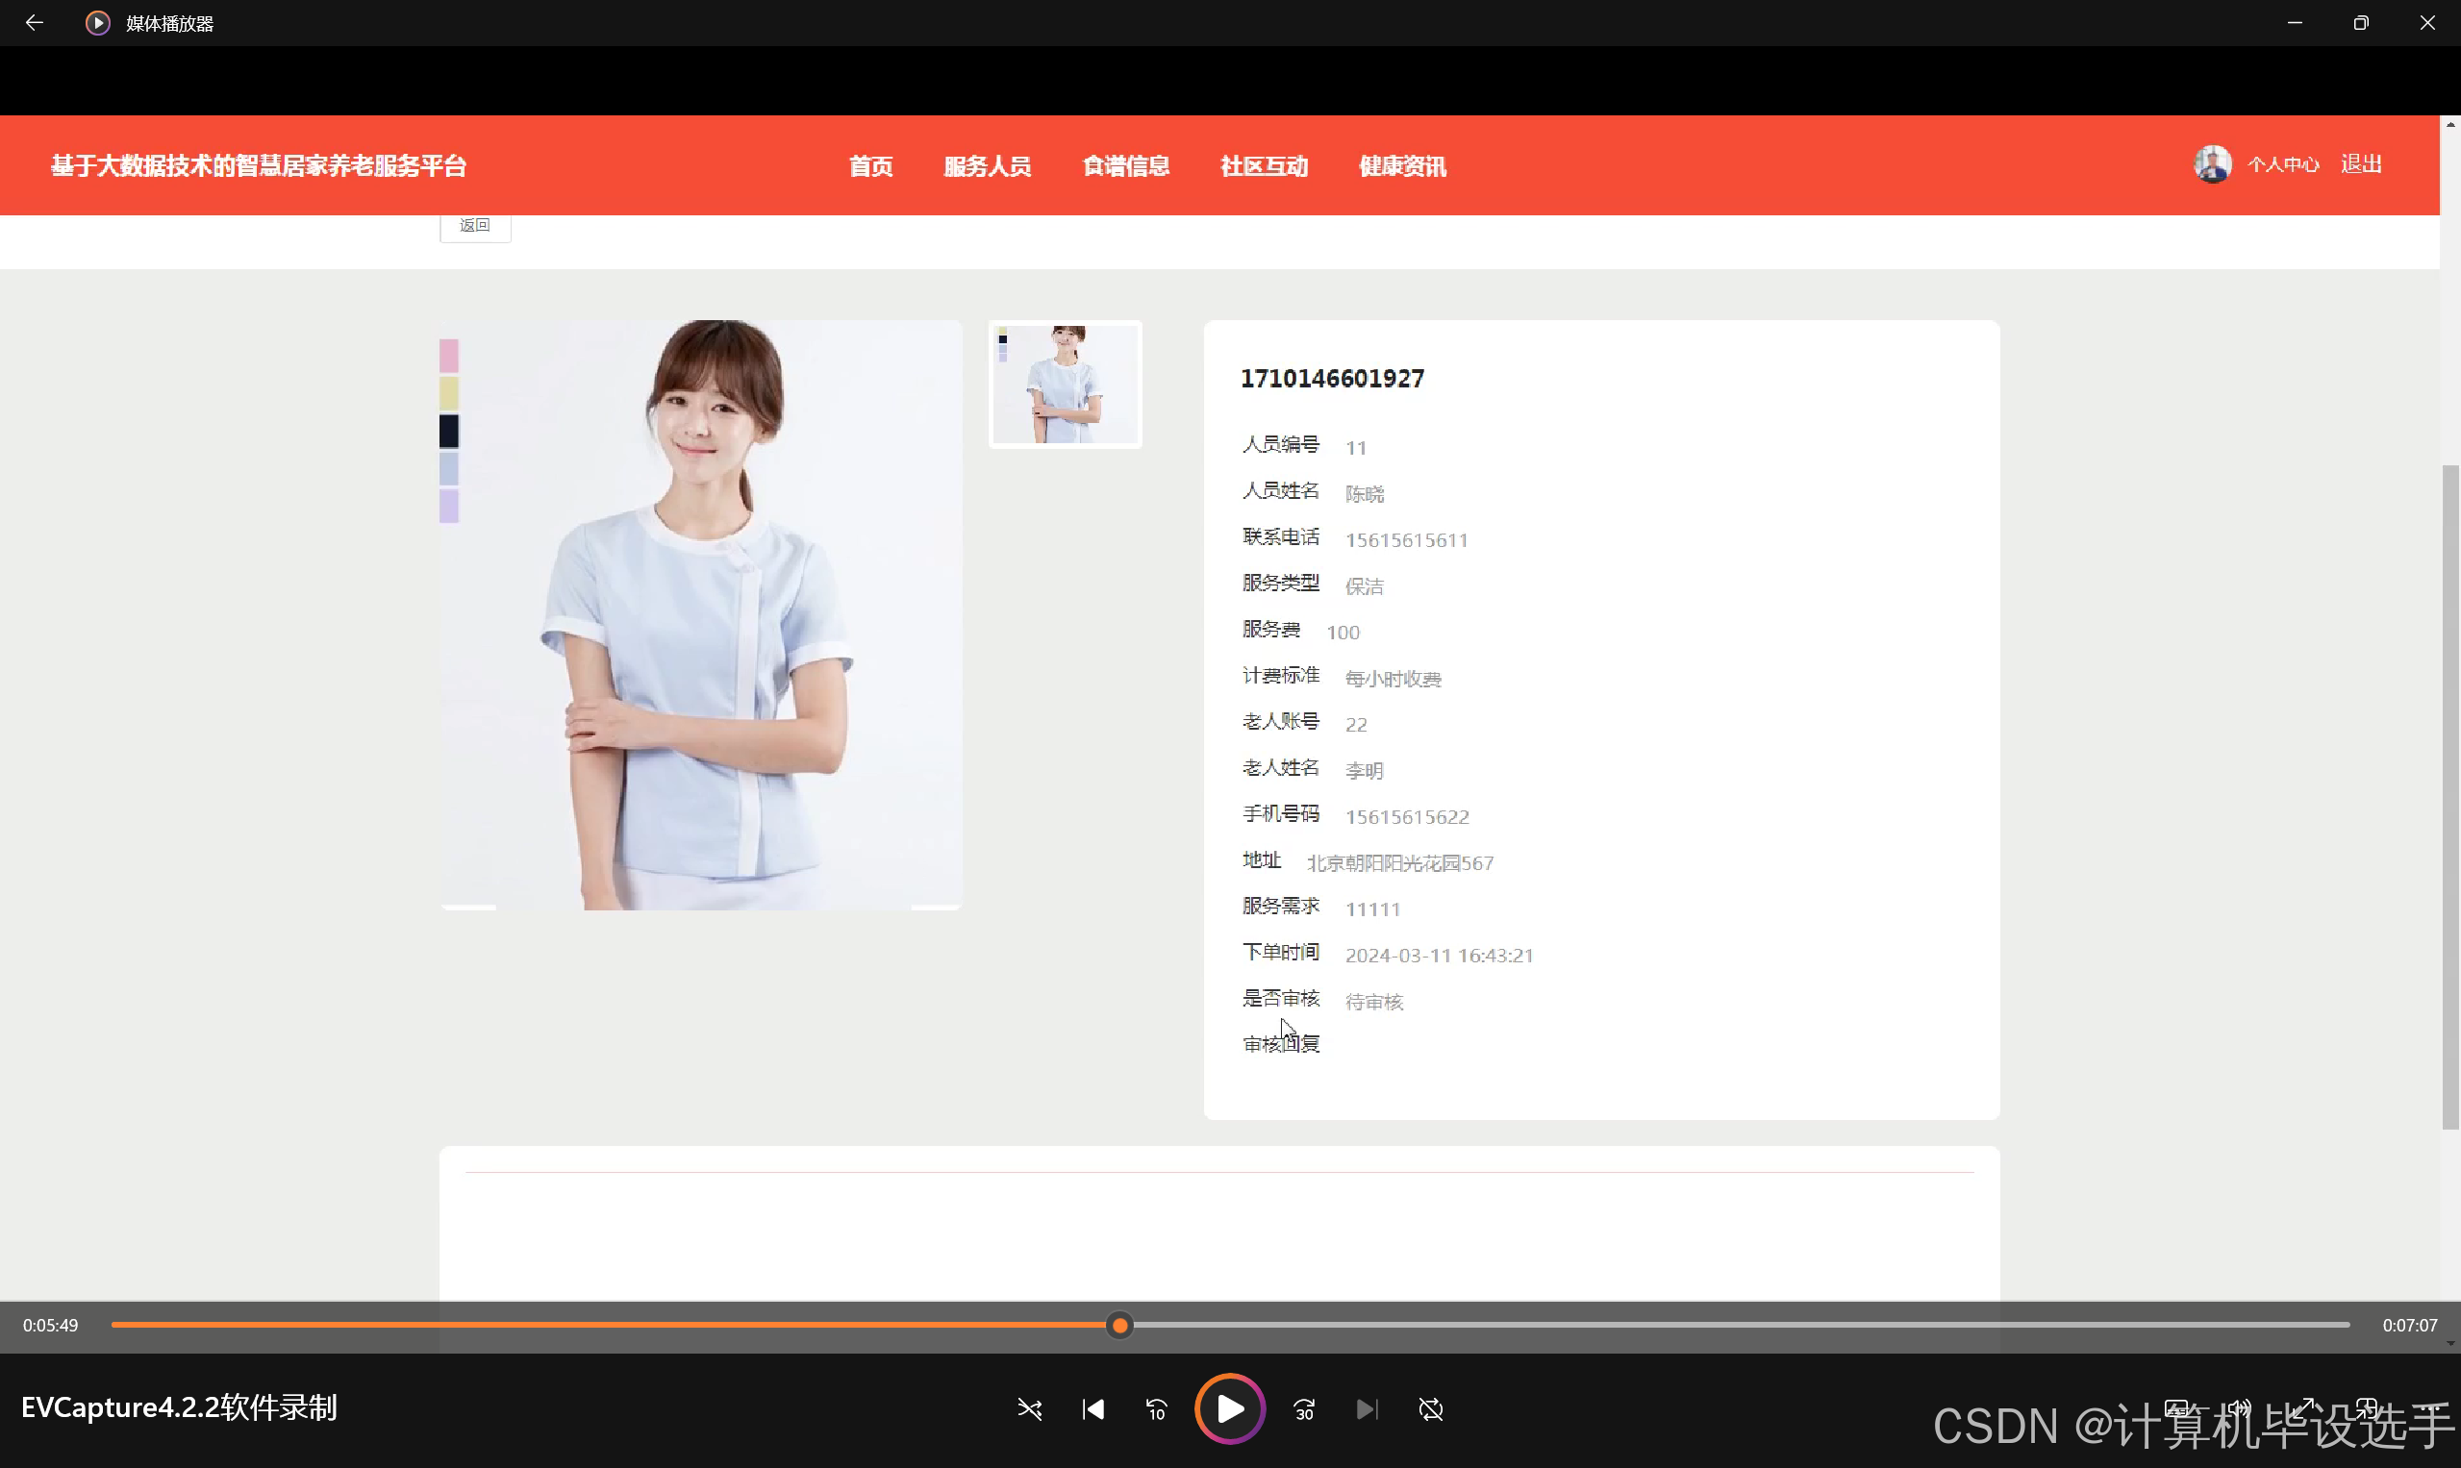Switch to mini player view
This screenshot has width=2461, height=1468.
2366,1408
